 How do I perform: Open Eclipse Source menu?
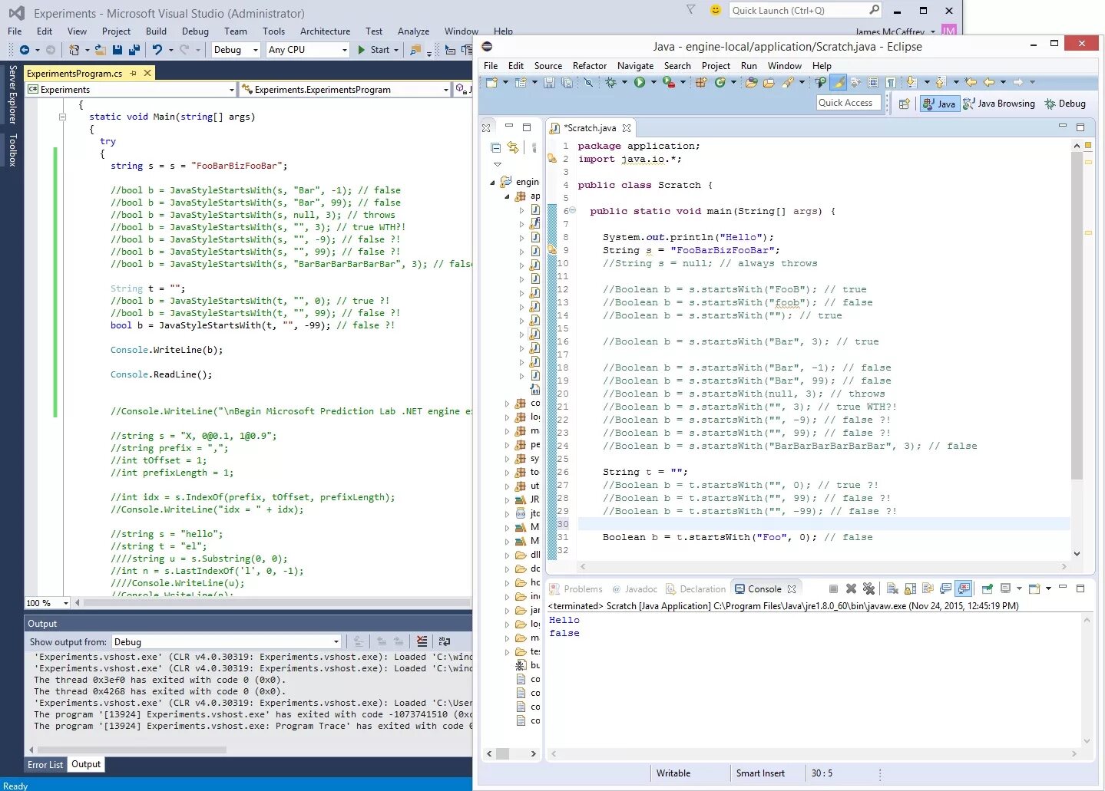pyautogui.click(x=548, y=66)
